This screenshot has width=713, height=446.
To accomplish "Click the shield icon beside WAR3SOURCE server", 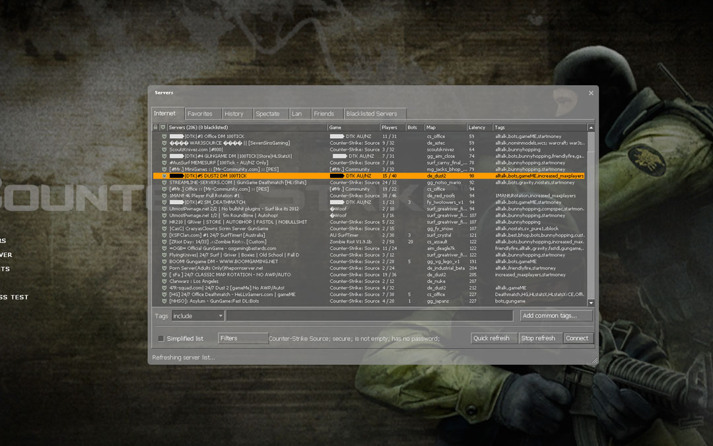I will click(x=164, y=143).
